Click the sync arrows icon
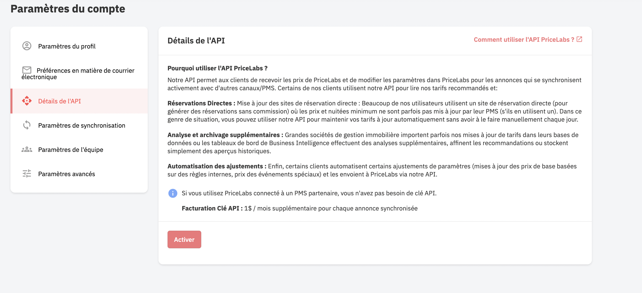 tap(27, 125)
